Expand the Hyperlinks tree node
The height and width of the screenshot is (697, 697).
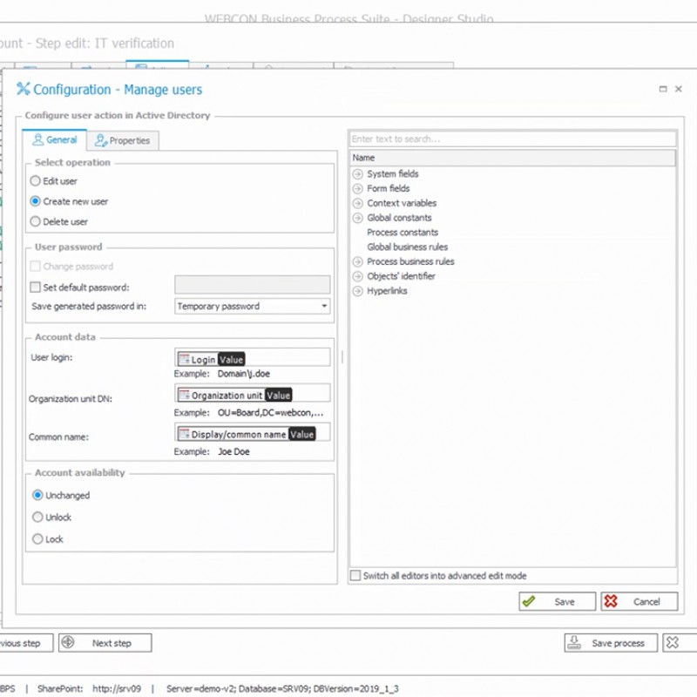[357, 291]
